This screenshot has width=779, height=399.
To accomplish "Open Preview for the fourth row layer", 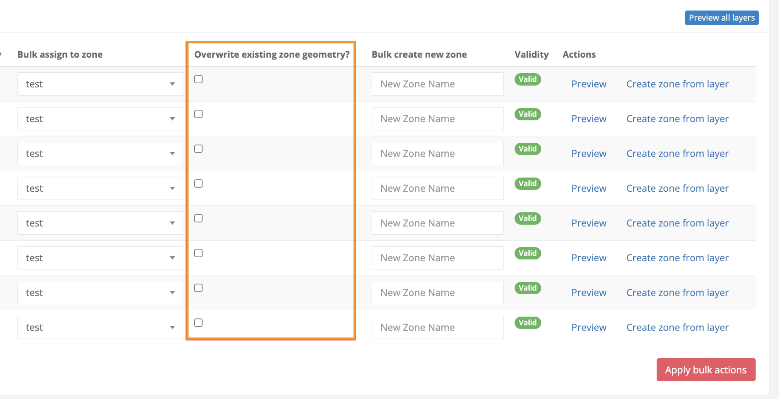I will (589, 189).
